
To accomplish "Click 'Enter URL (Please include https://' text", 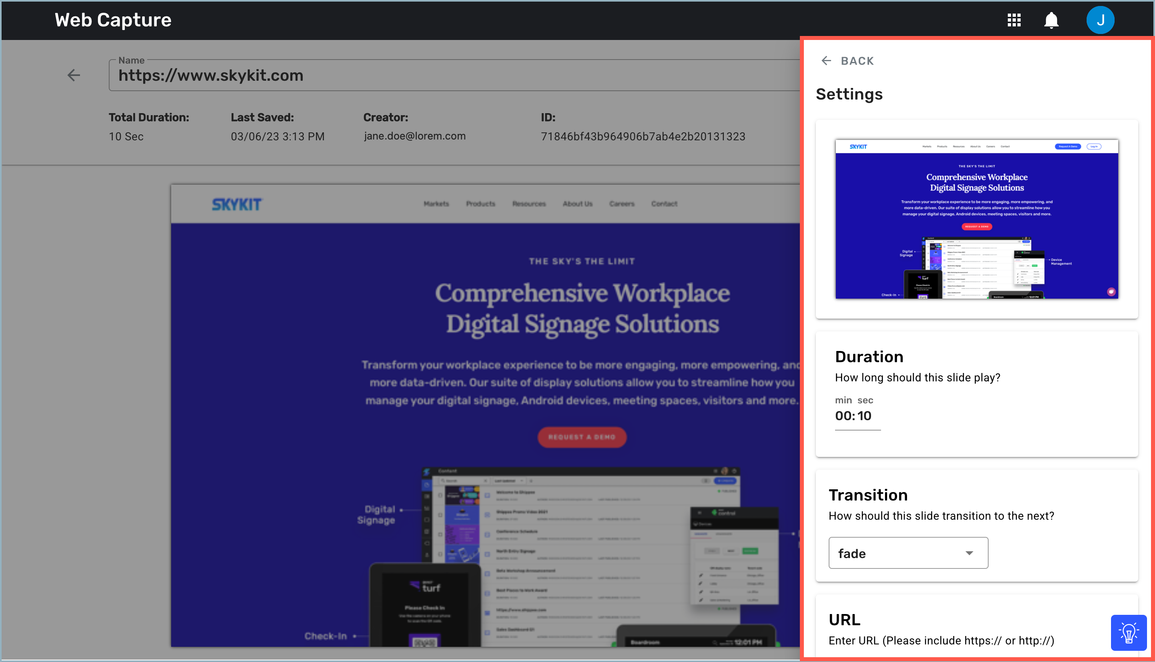I will point(941,640).
